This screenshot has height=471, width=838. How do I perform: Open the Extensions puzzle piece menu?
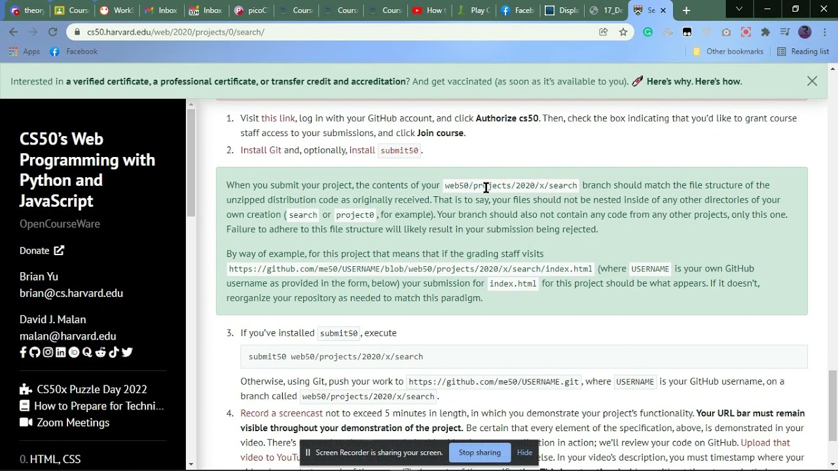coord(765,32)
